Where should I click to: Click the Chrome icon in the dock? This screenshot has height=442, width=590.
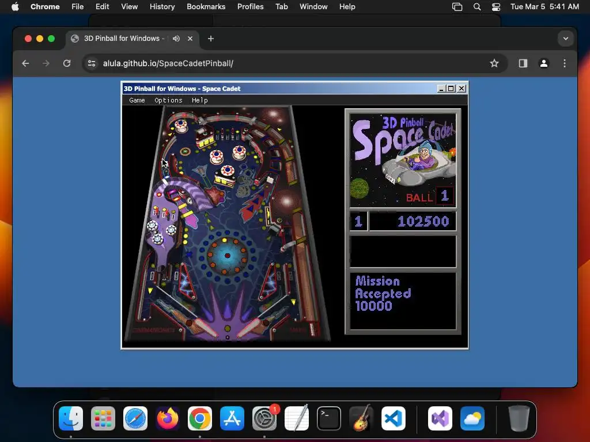point(200,418)
